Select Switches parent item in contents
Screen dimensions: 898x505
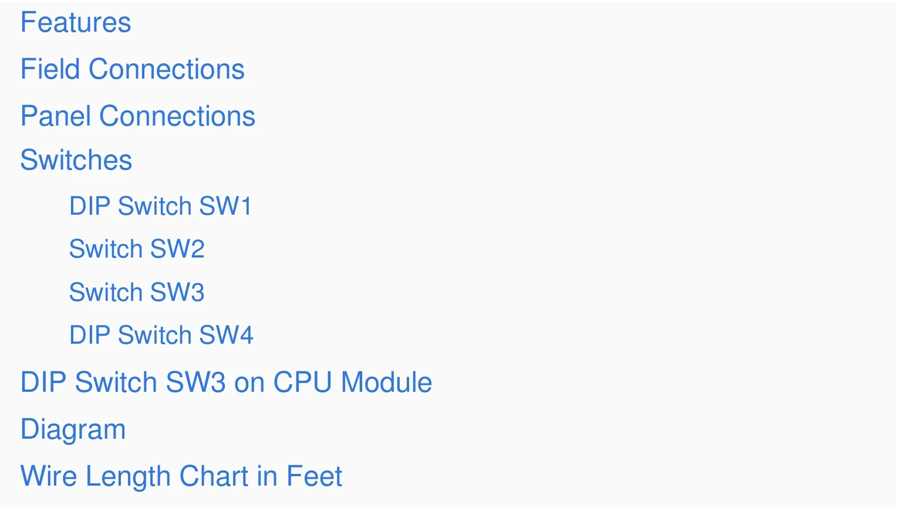click(76, 160)
